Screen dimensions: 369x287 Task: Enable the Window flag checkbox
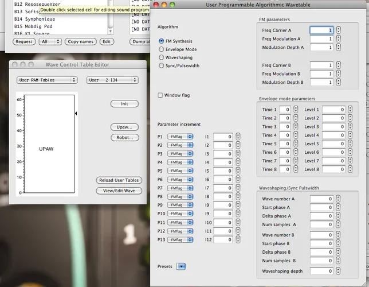pos(160,95)
